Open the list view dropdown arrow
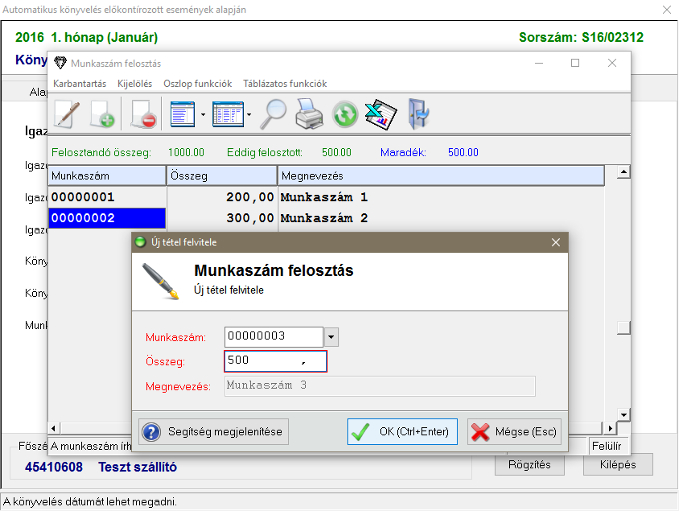This screenshot has height=511, width=679. (203, 115)
